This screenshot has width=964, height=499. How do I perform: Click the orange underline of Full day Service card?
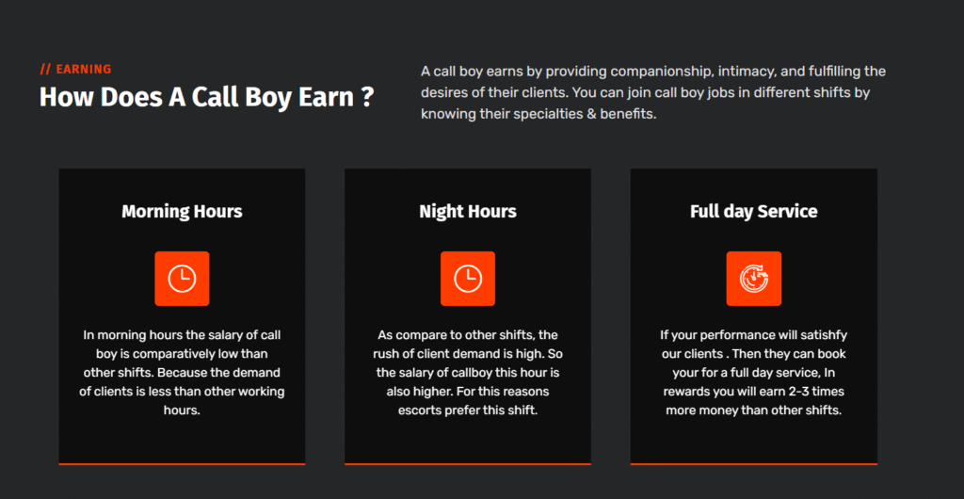click(754, 463)
